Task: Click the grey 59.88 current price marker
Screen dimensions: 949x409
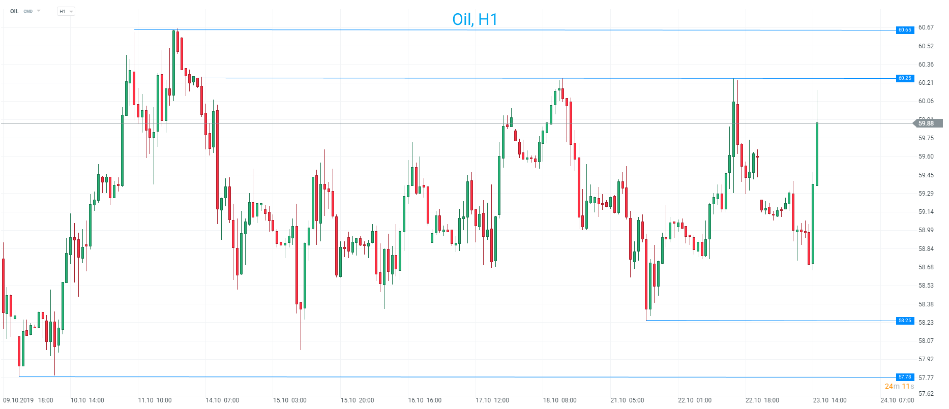Action: tap(927, 123)
